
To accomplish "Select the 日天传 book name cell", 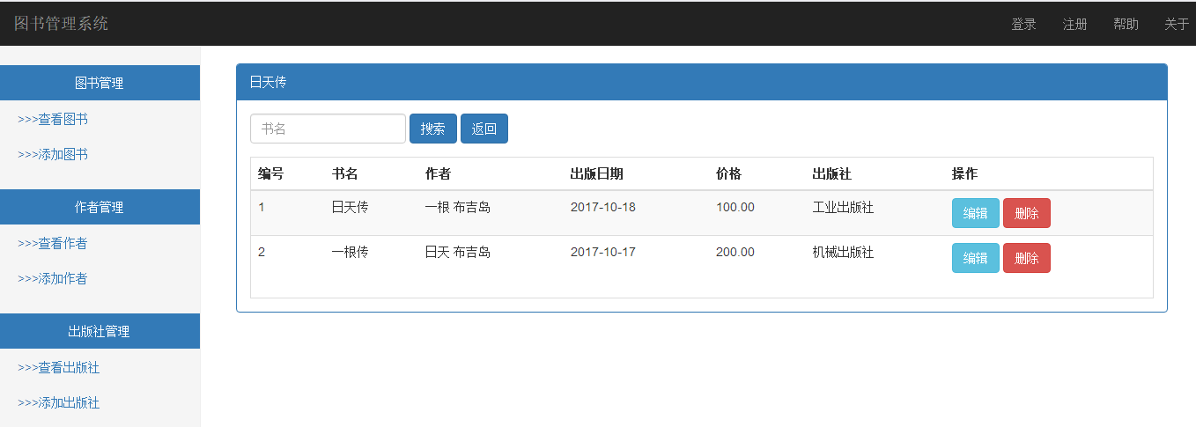I will [x=351, y=208].
